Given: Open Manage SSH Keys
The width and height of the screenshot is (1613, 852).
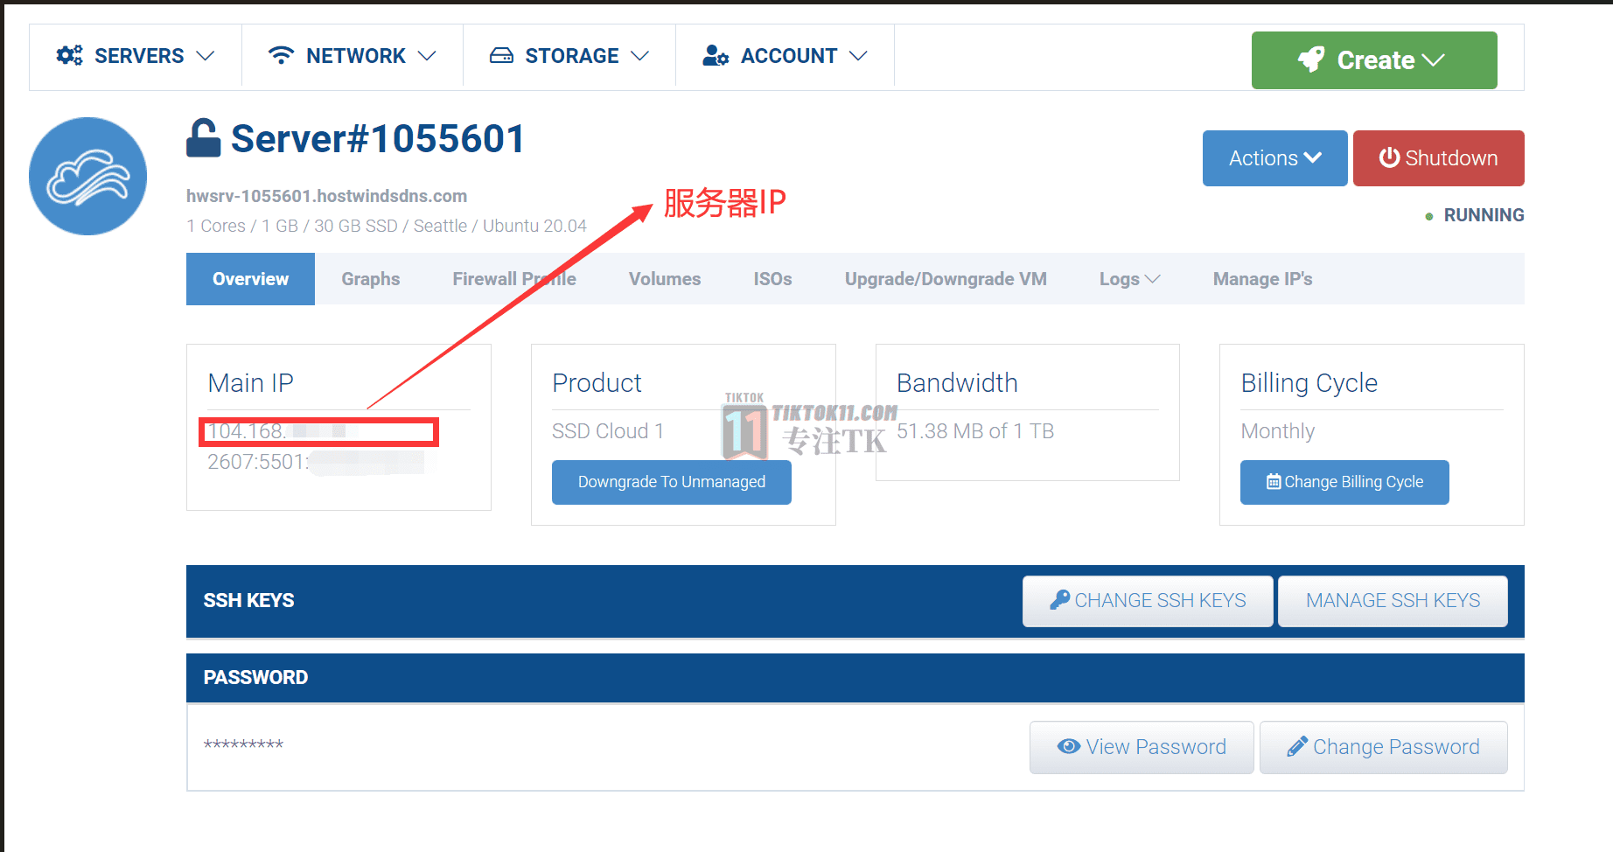Looking at the screenshot, I should (x=1393, y=601).
